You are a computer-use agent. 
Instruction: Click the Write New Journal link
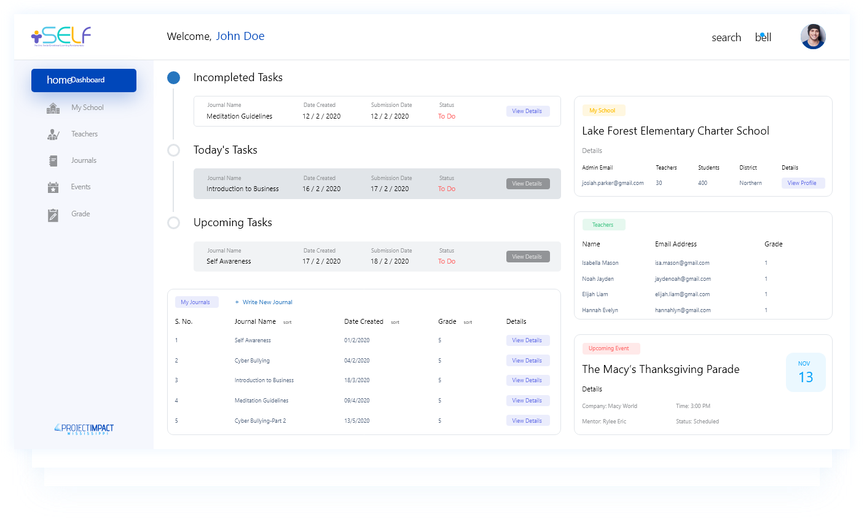tap(264, 302)
